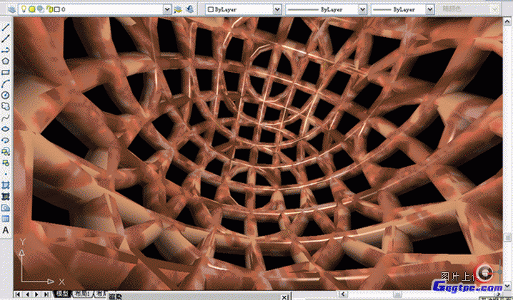The height and width of the screenshot is (300, 513).
Task: Expand the layer list dropdown
Action: 167,9
